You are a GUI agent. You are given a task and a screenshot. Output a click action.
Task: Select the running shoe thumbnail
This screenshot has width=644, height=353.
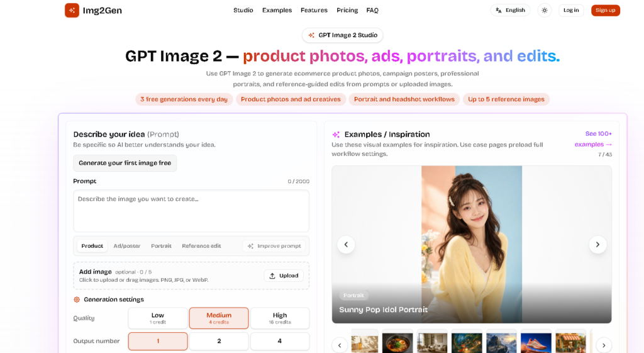point(536,341)
